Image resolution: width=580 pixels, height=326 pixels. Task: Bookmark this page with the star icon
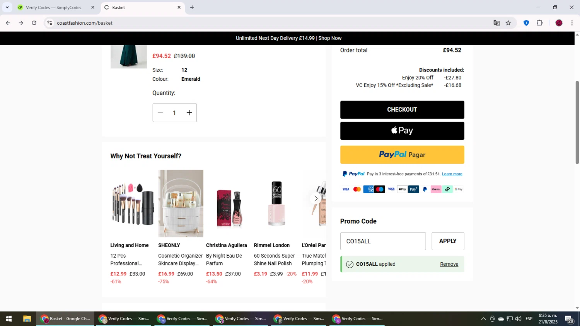click(508, 23)
